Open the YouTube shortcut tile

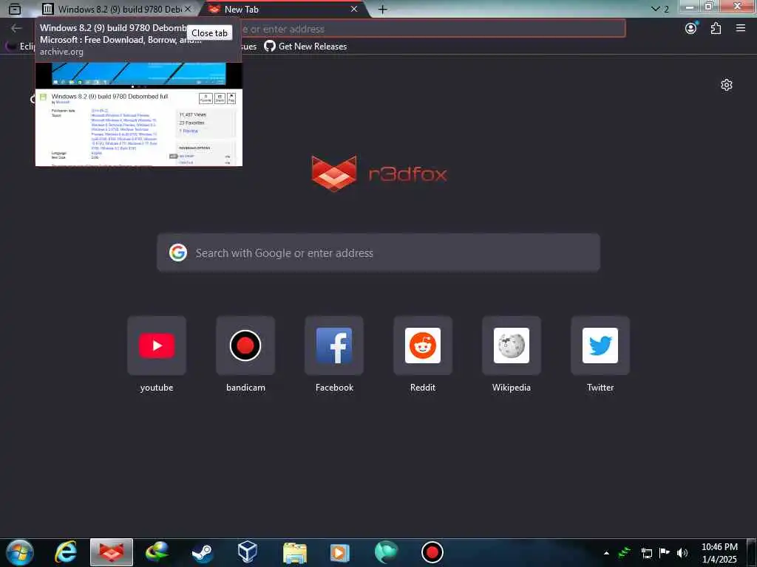click(x=157, y=346)
